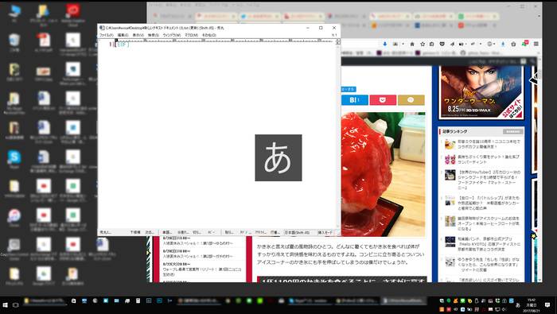Viewport: 557px width, 314px height.
Task: Click the blue B! Hatena bookmark share button
Action: pyautogui.click(x=355, y=100)
